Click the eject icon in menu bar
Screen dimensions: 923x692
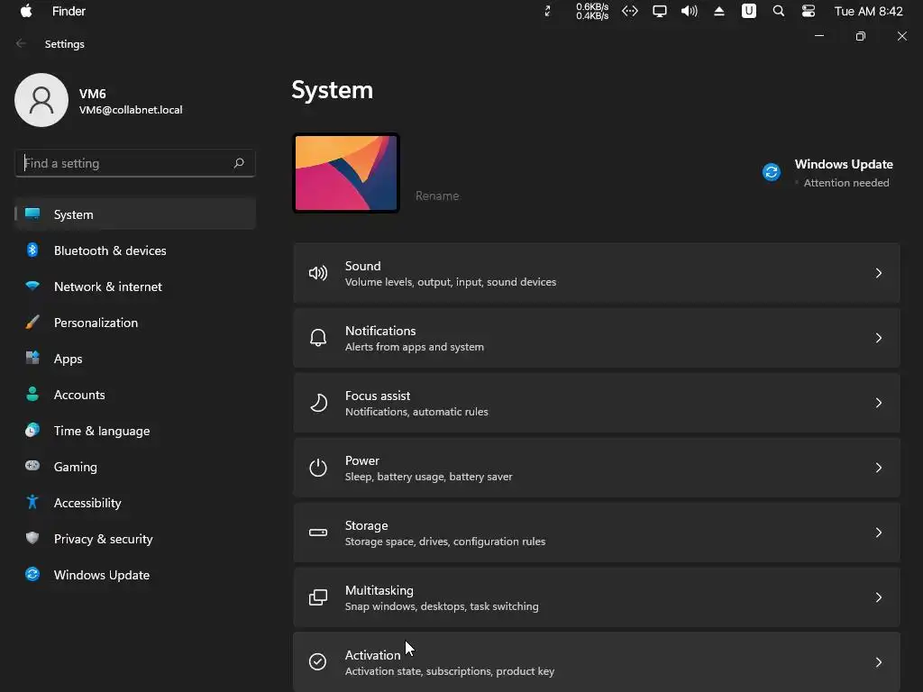[x=718, y=11]
